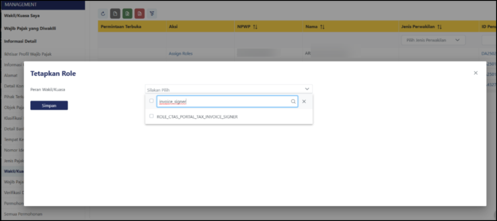This screenshot has width=497, height=221.
Task: Toggle the select-all checkbox beside search field
Action: point(152,101)
